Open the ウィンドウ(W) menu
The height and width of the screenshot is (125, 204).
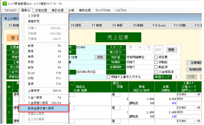pyautogui.click(x=103, y=10)
